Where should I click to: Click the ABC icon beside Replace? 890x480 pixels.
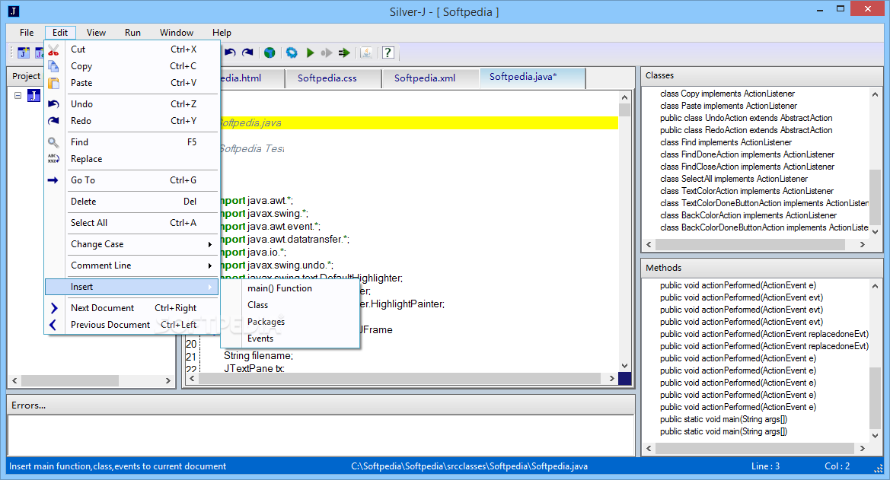[53, 159]
